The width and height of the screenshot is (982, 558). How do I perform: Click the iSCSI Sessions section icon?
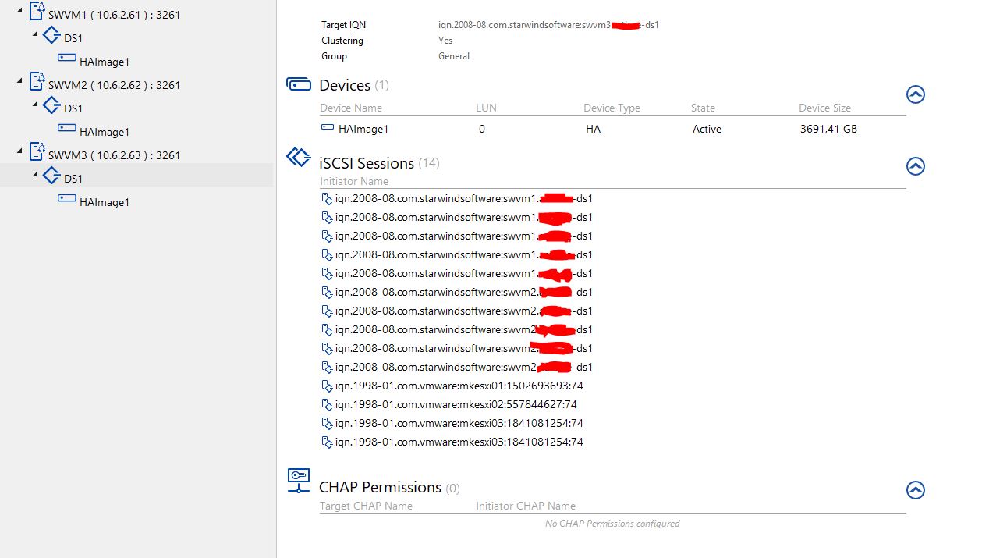299,158
